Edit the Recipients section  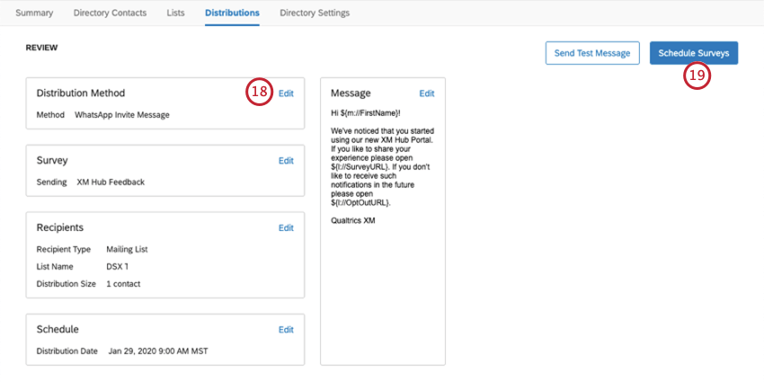pos(286,228)
